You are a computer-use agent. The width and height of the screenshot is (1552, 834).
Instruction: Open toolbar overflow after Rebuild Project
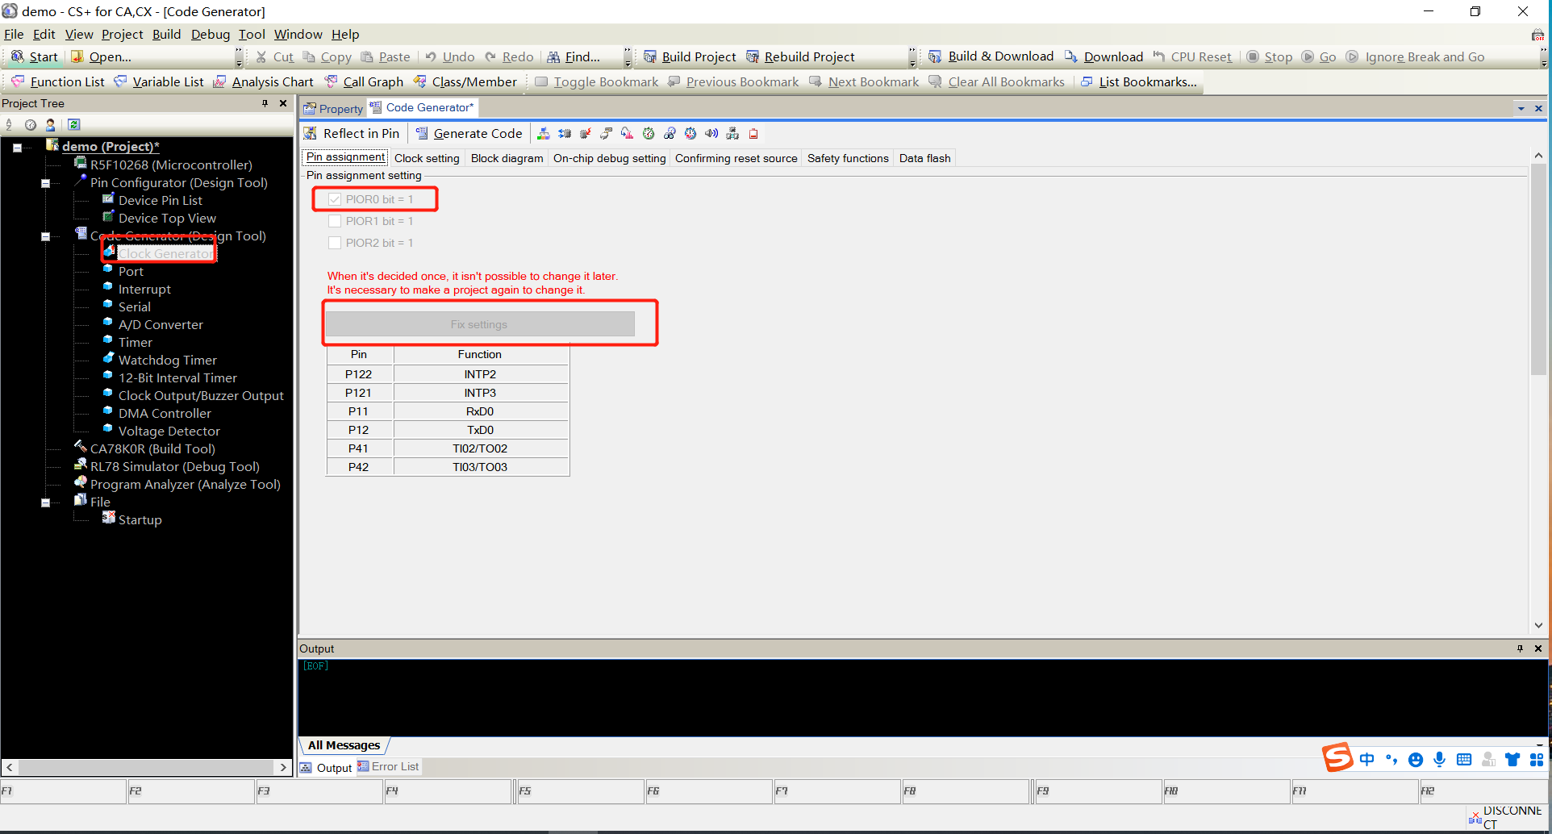click(913, 57)
